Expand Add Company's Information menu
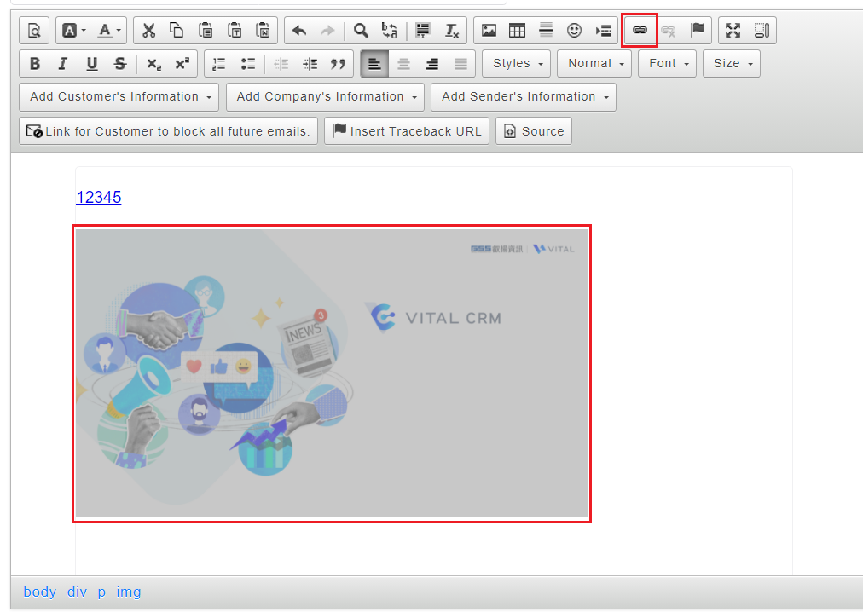 coord(325,97)
